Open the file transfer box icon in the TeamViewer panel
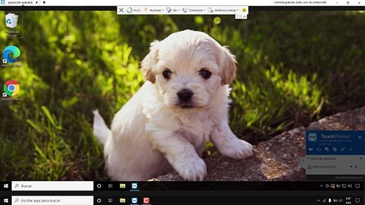Image resolution: width=365 pixels, height=205 pixels. [x=335, y=149]
